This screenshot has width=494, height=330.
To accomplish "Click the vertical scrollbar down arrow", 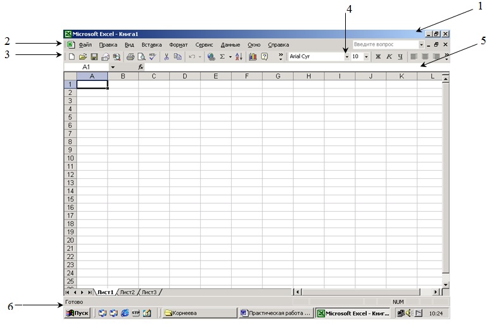I will click(445, 284).
